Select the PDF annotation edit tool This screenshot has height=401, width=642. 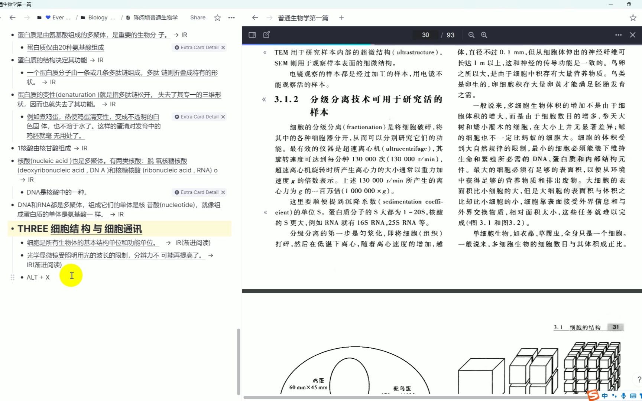(266, 35)
